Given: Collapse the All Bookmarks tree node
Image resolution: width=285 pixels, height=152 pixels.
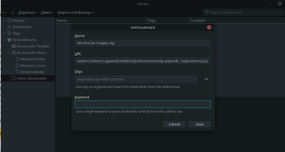Looking at the screenshot, I should (x=4, y=40).
